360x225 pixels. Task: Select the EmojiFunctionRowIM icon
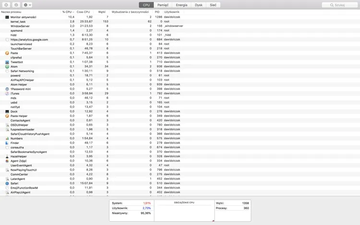7,188
